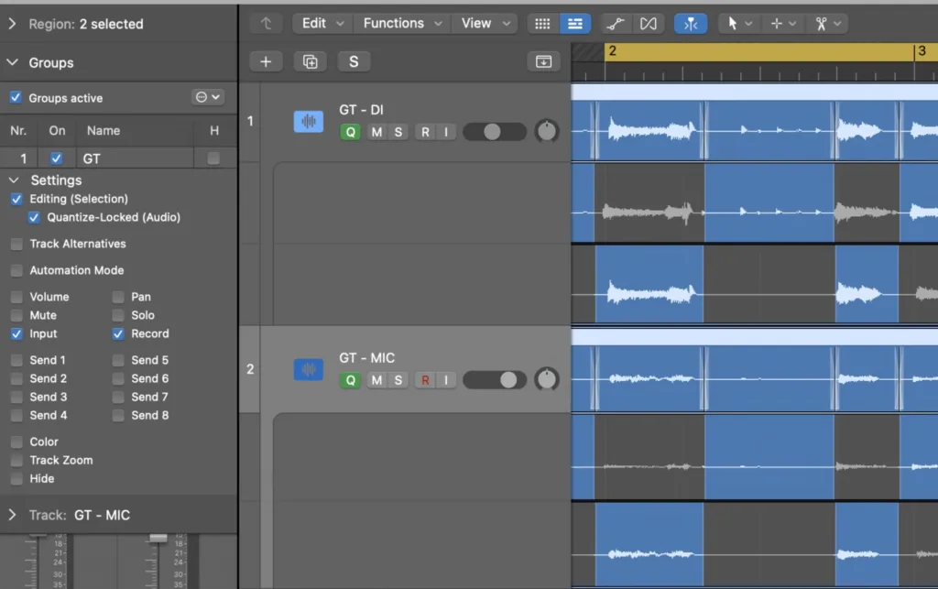Record-enable the GT - DI track
This screenshot has width=938, height=589.
425,132
